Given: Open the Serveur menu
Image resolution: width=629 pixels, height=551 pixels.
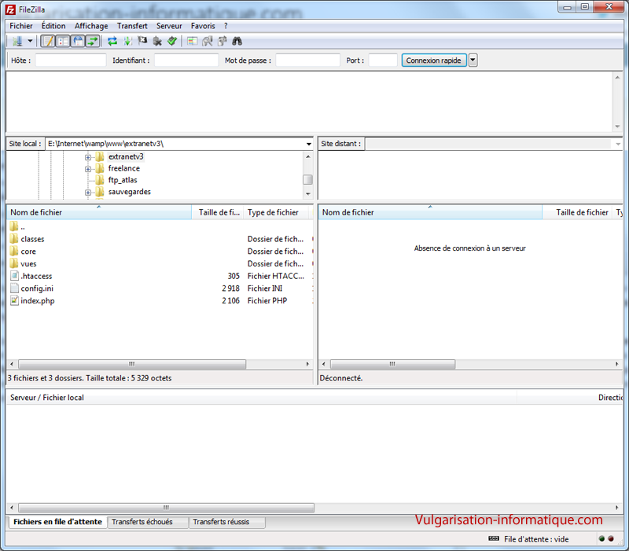Looking at the screenshot, I should (x=168, y=26).
